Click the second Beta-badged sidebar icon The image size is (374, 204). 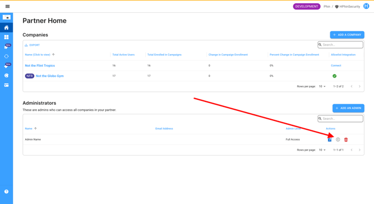7,66
